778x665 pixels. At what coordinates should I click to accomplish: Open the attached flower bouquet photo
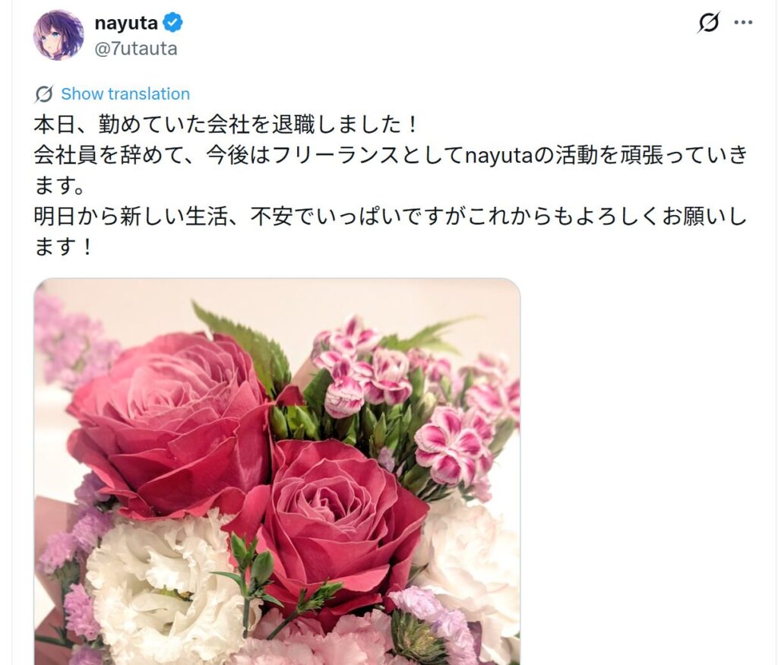[x=277, y=471]
